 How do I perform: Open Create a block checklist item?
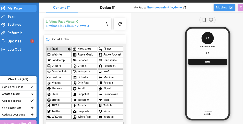[18, 94]
